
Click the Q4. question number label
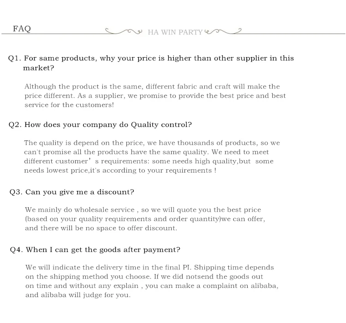tap(17, 250)
